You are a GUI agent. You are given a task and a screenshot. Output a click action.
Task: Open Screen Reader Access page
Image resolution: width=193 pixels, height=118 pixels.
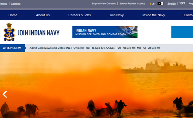click(132, 4)
